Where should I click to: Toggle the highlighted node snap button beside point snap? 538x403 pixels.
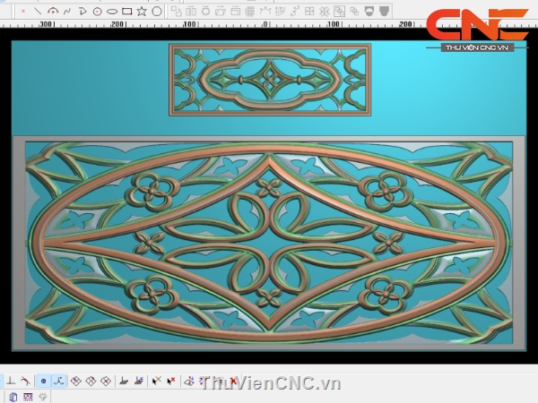tap(57, 381)
